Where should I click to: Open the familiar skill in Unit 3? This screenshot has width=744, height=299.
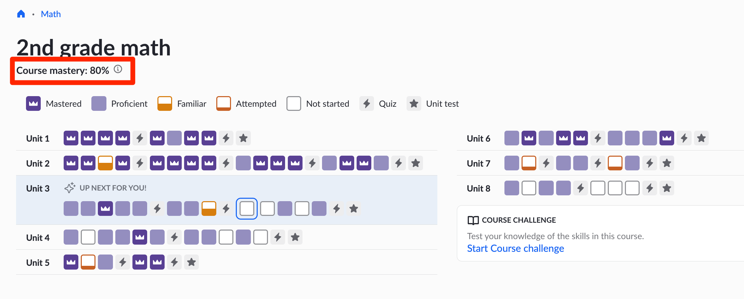click(209, 208)
